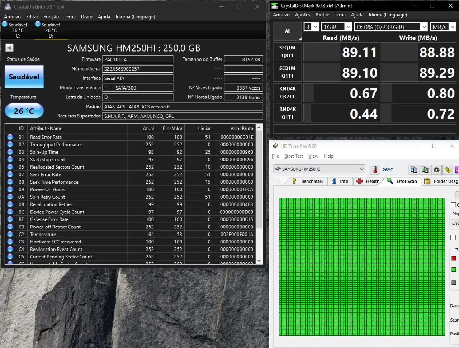Click the status orb for Device Power Cycle Count
Screen dimensions: 459x348
tap(10, 212)
